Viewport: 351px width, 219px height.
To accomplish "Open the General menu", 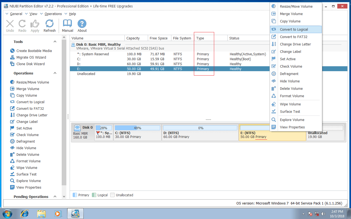I will [x=16, y=14].
